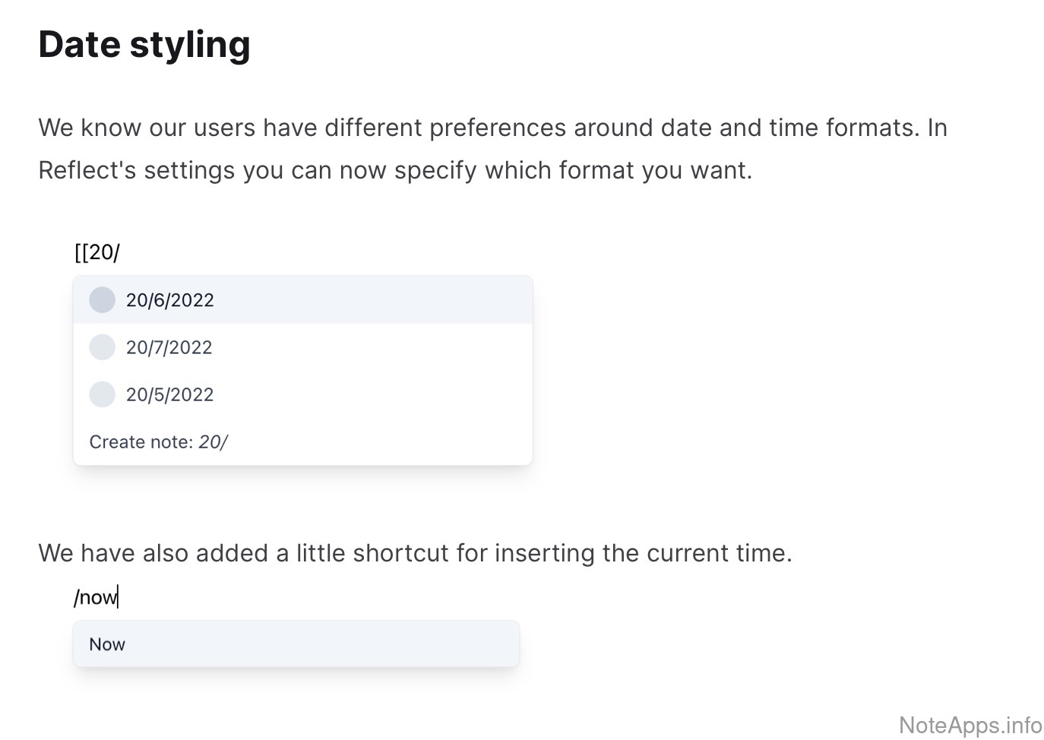
Task: Click the circle icon beside 20/5/2022
Action: tap(102, 394)
